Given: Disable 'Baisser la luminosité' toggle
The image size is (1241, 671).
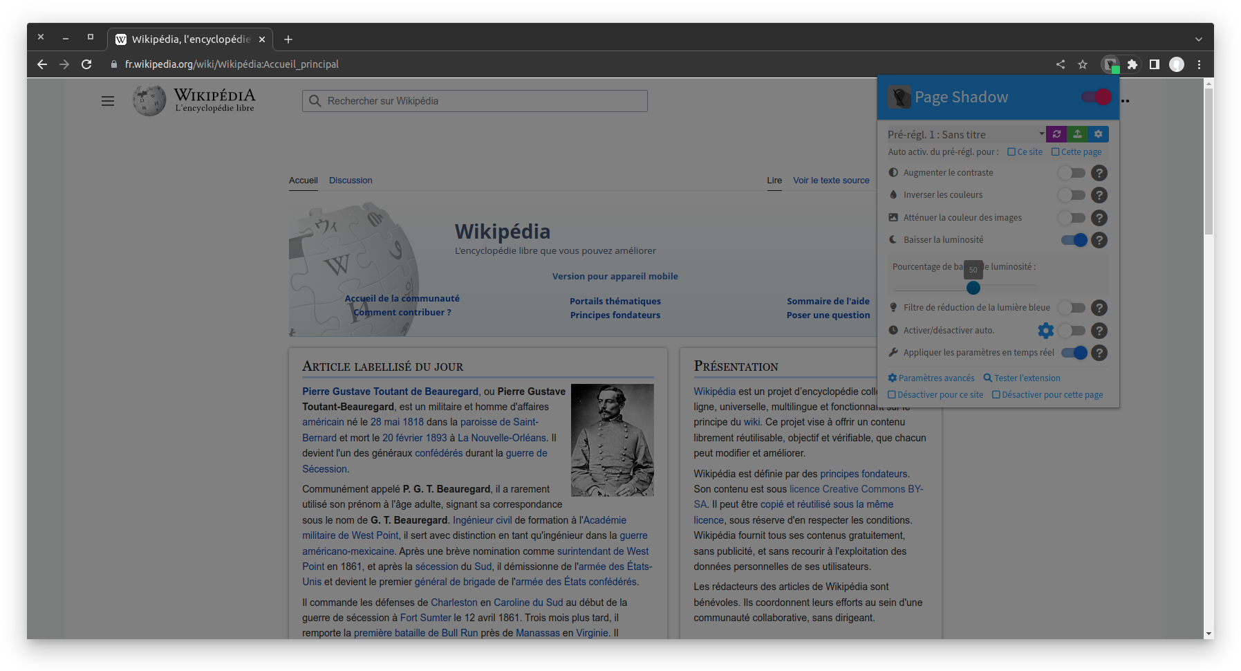Looking at the screenshot, I should pyautogui.click(x=1074, y=240).
